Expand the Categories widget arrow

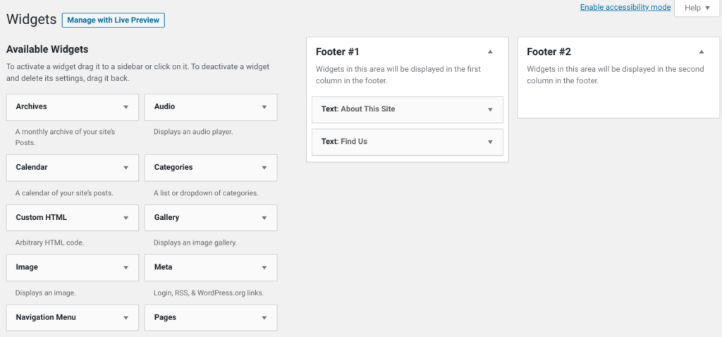264,168
